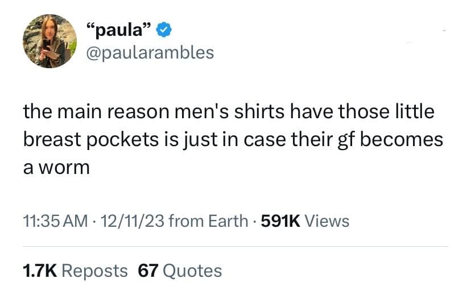Click the word "breast" starting the second line

pyautogui.click(x=52, y=140)
